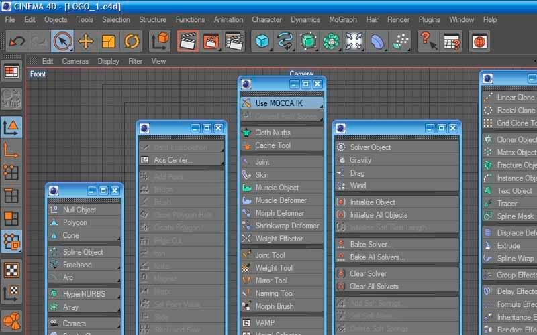Open the MoGraph menu
The height and width of the screenshot is (335, 537).
tap(343, 20)
